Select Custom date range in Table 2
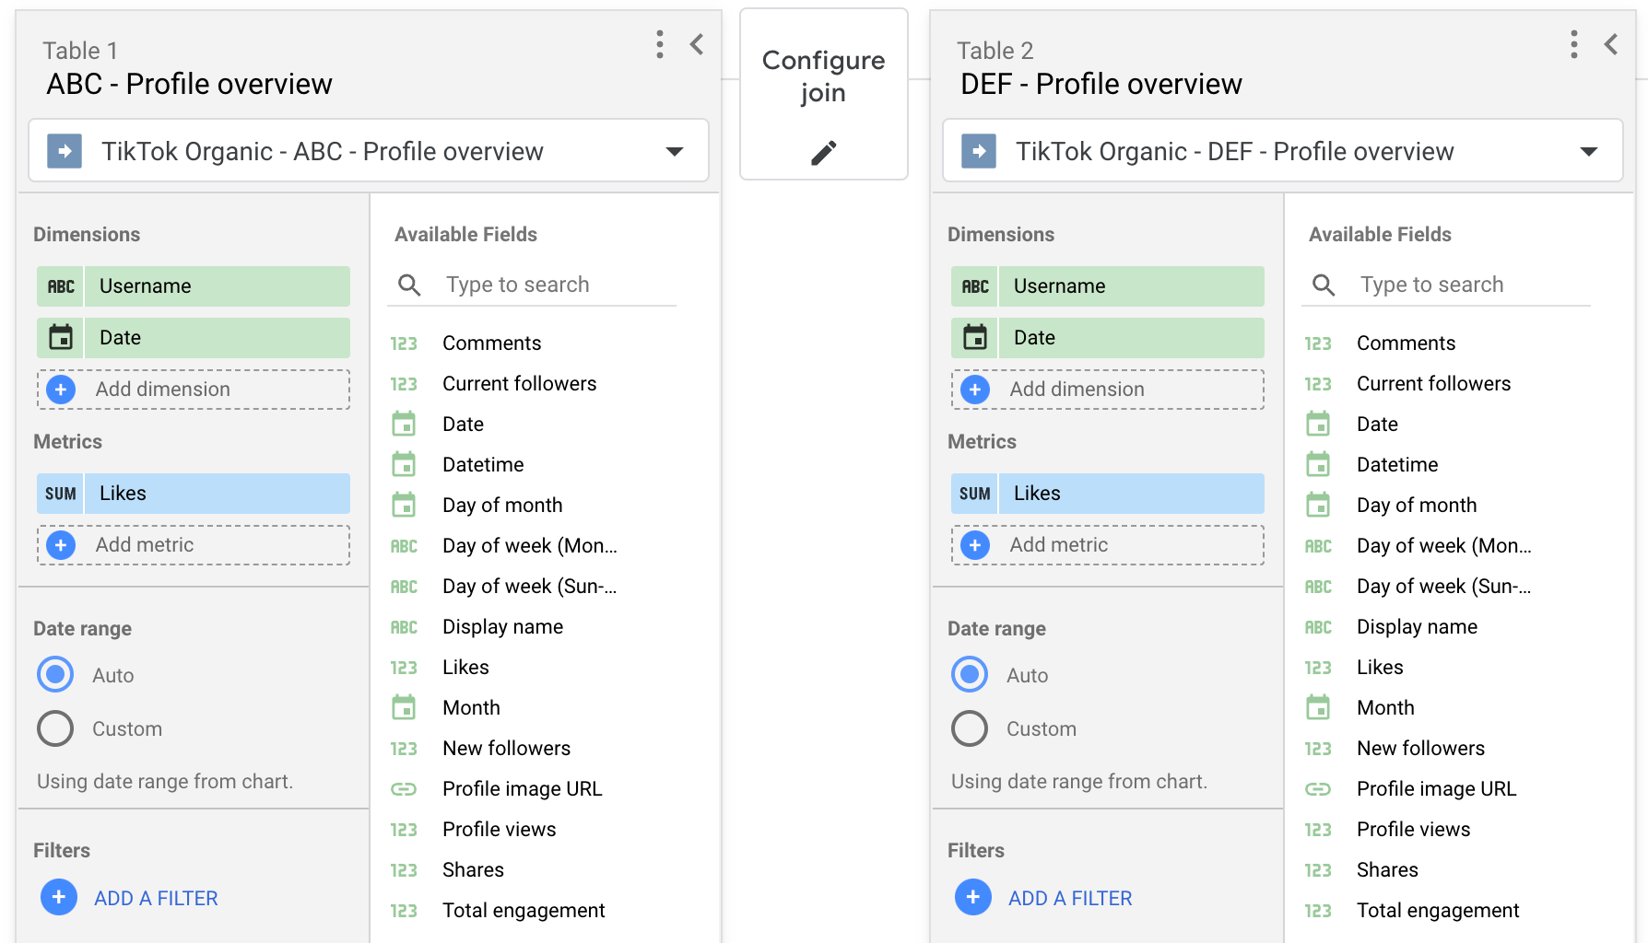Viewport: 1648px width, 943px height. coord(970,728)
